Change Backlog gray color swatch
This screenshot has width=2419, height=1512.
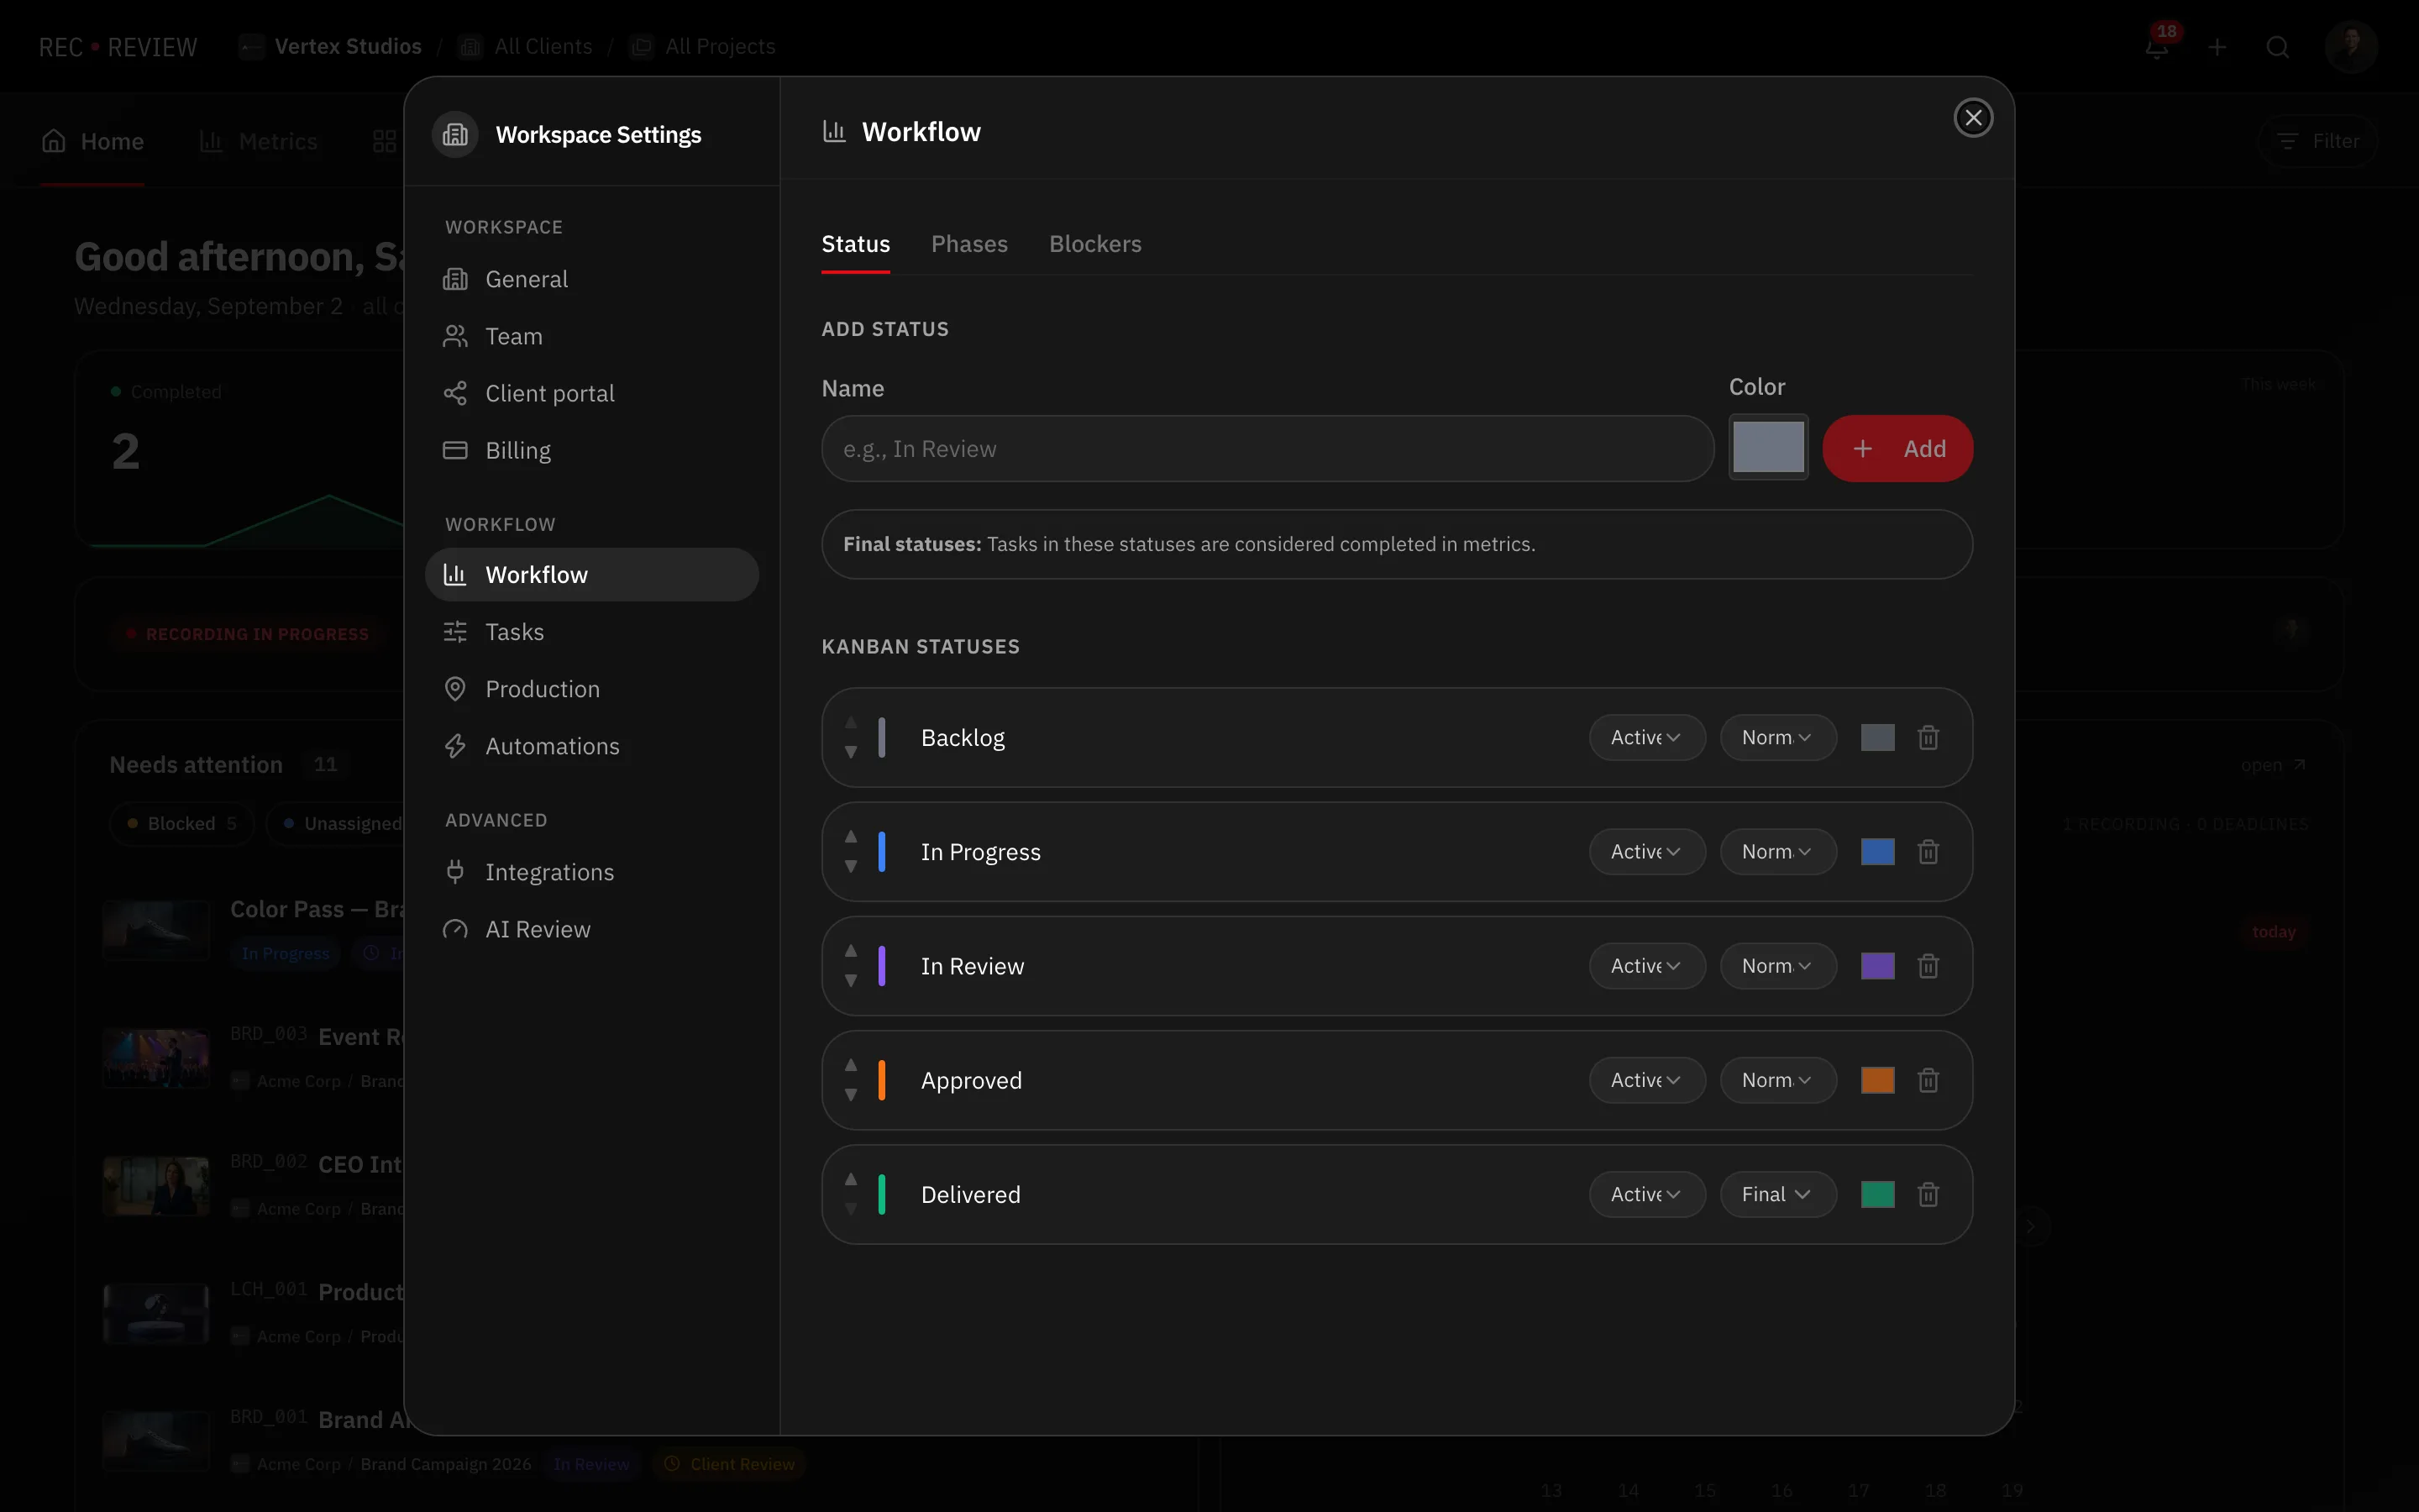[x=1877, y=738]
